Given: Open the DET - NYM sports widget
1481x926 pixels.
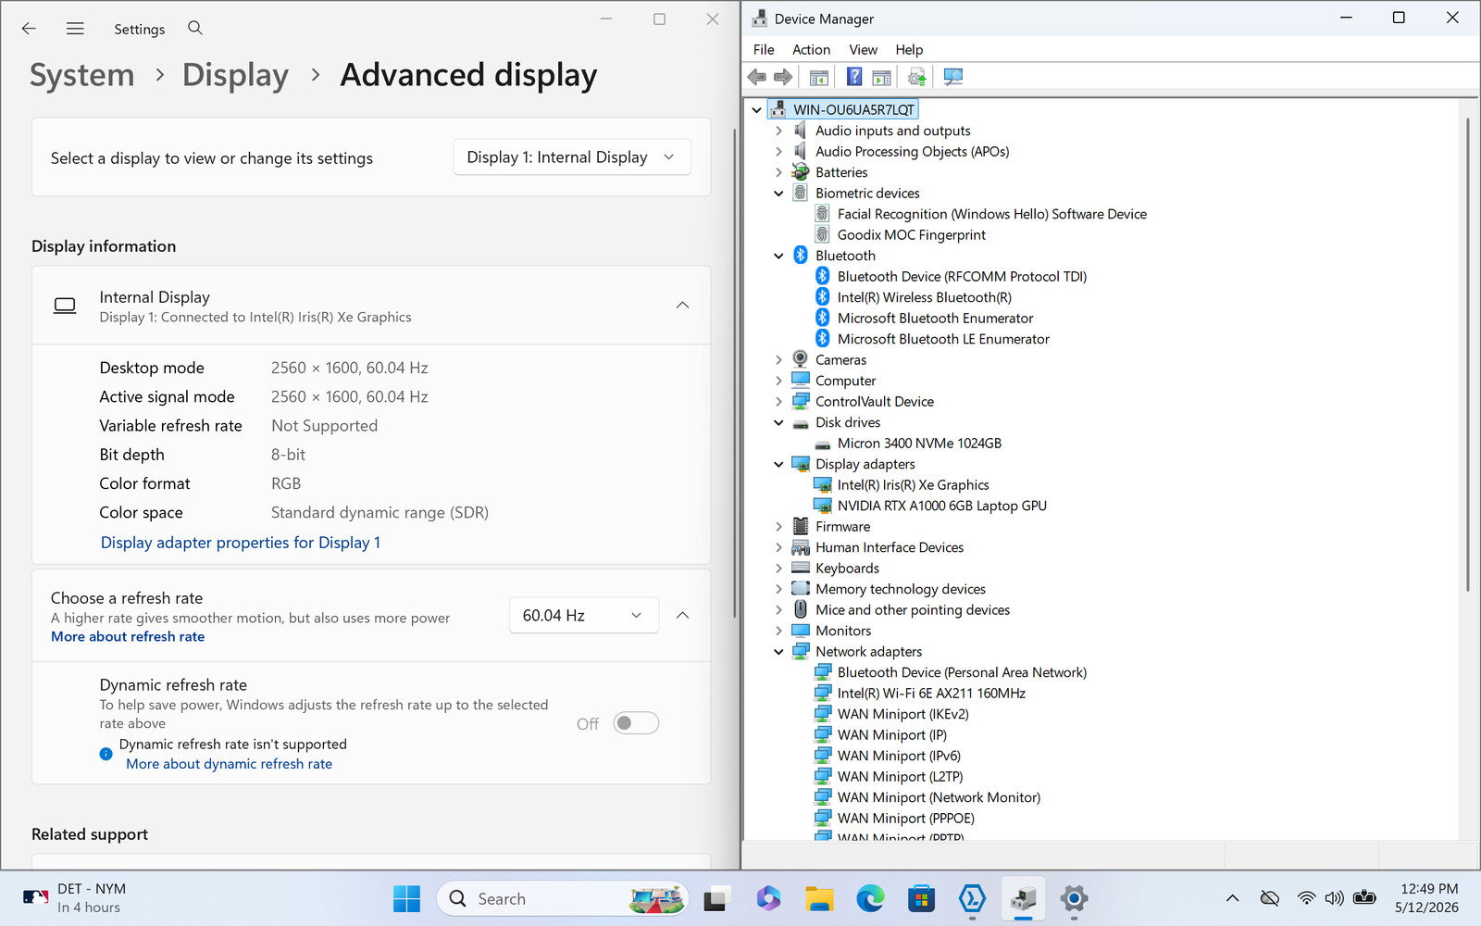Looking at the screenshot, I should (74, 898).
